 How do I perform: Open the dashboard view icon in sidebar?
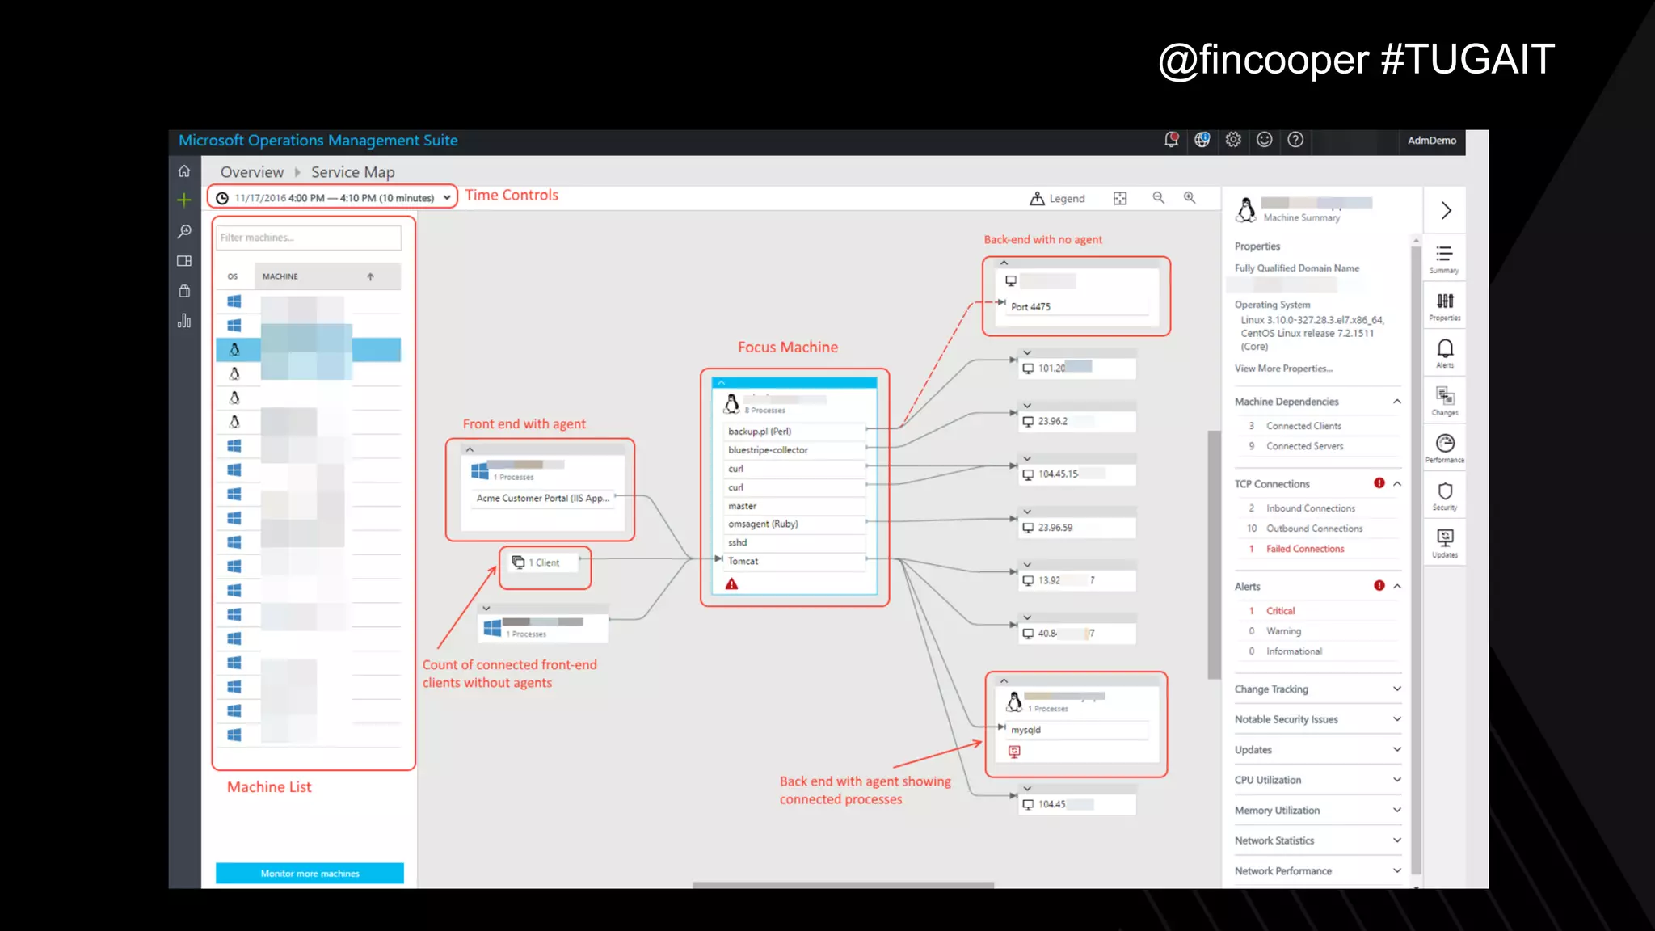(x=184, y=261)
